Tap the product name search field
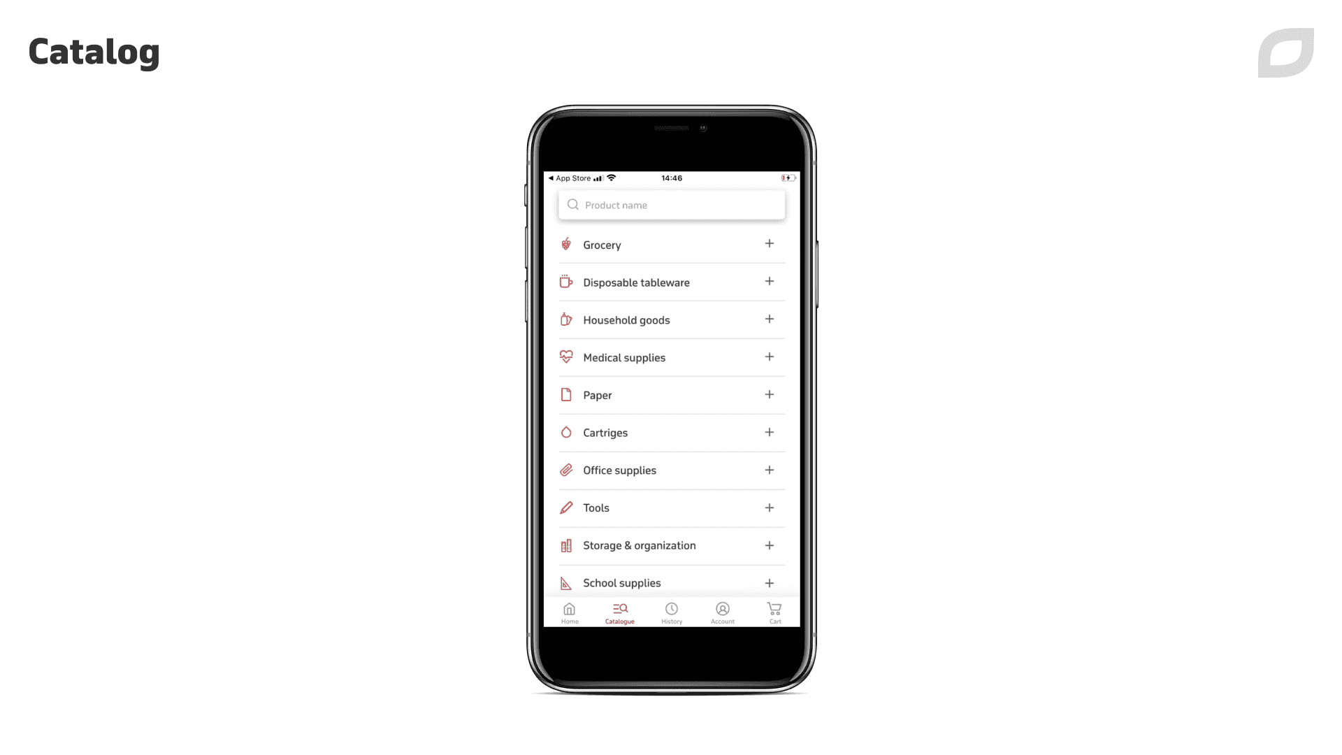 [x=671, y=205]
